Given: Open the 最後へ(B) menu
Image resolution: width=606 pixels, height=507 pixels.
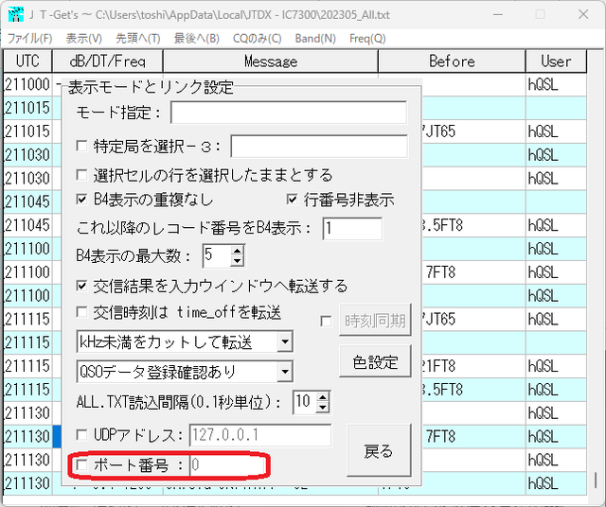Looking at the screenshot, I should coord(197,39).
